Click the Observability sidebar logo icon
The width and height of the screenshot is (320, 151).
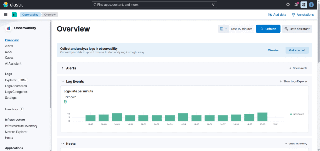click(8, 28)
